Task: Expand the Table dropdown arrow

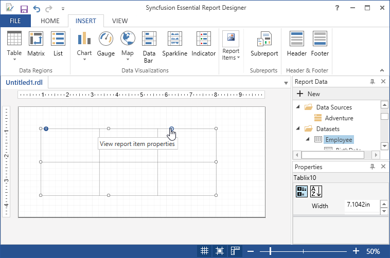Action: tap(14, 60)
